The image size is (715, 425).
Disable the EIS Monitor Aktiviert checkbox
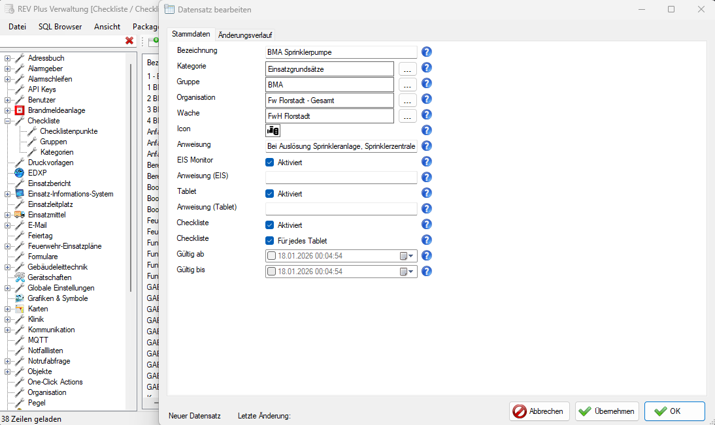(x=269, y=162)
